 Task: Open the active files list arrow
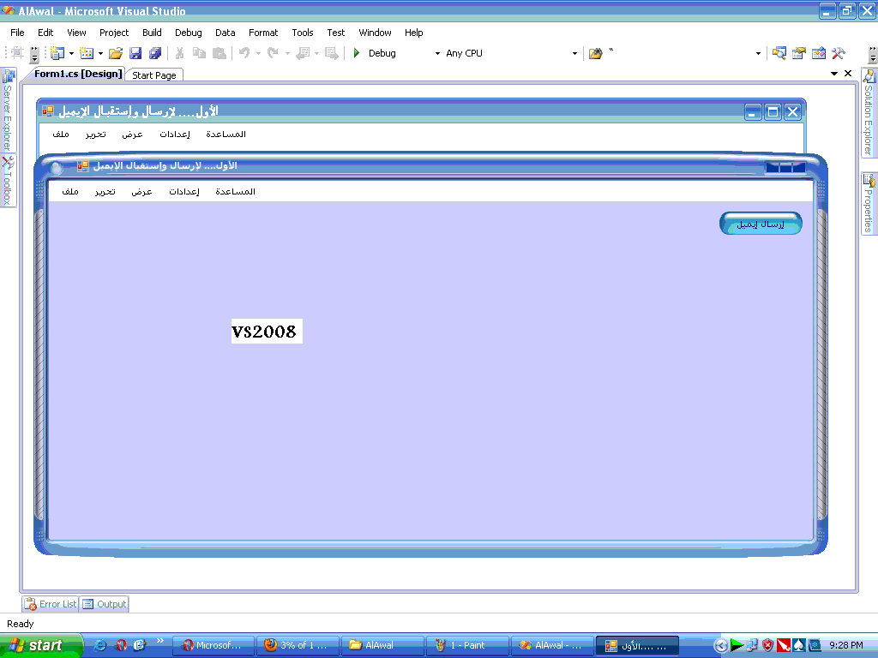click(x=833, y=74)
